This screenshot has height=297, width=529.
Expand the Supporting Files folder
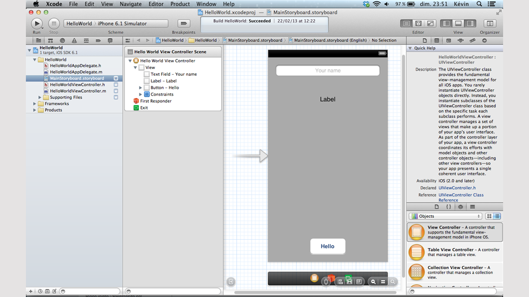[x=40, y=97]
